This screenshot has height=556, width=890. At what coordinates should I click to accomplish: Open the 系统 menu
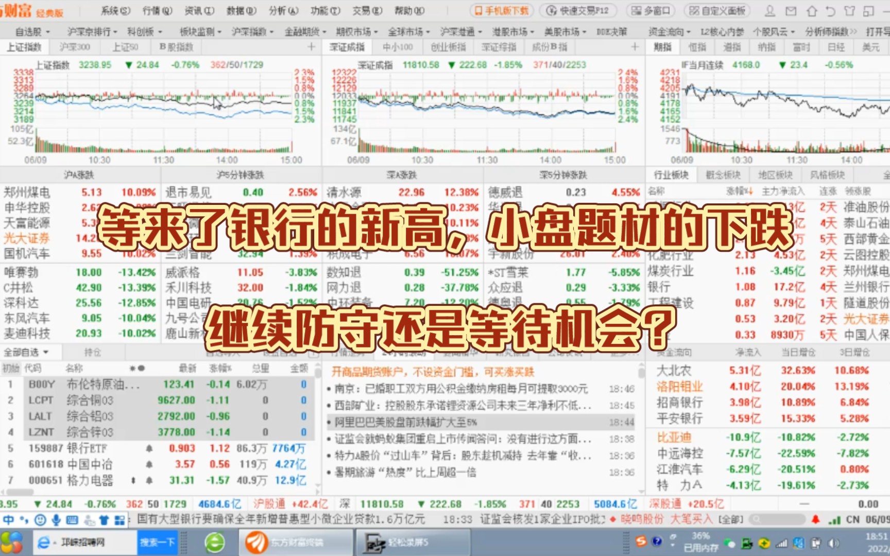coord(115,10)
